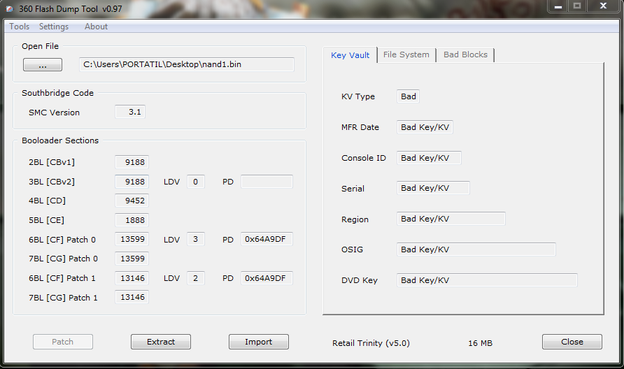624x369 pixels.
Task: Switch to the Bad Blocks tab
Action: pos(465,55)
